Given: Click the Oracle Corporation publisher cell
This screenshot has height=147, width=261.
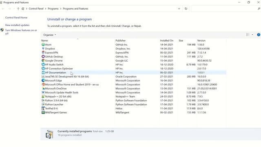Looking at the screenshot, I should (126, 77).
